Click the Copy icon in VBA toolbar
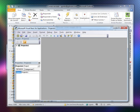The width and height of the screenshot is (140, 112). [33, 36]
